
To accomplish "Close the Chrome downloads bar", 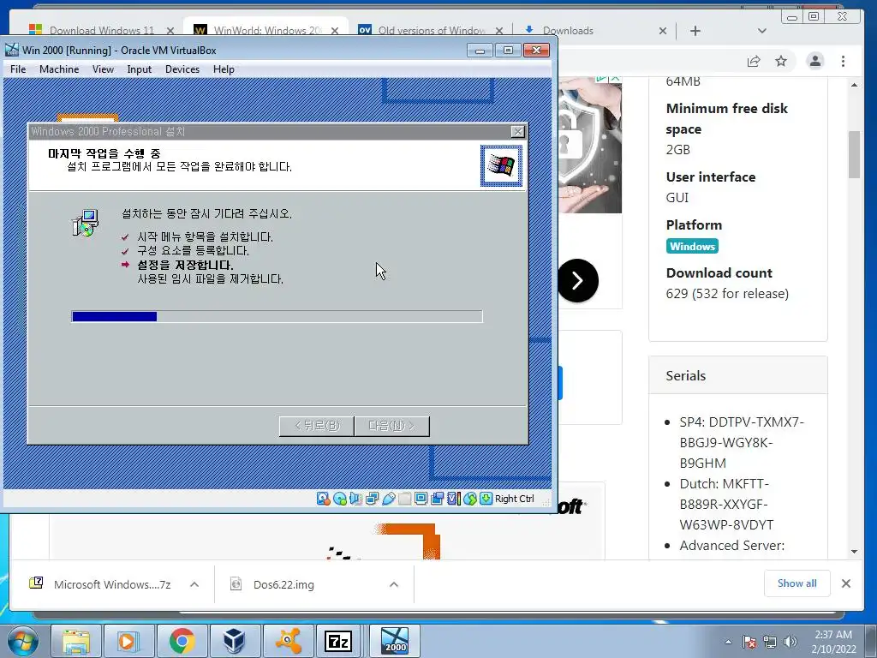I will pyautogui.click(x=845, y=583).
